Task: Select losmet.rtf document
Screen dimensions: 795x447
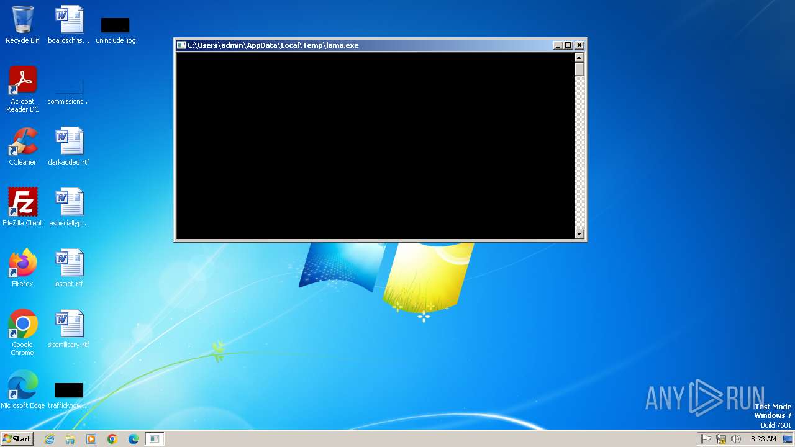Action: (69, 268)
